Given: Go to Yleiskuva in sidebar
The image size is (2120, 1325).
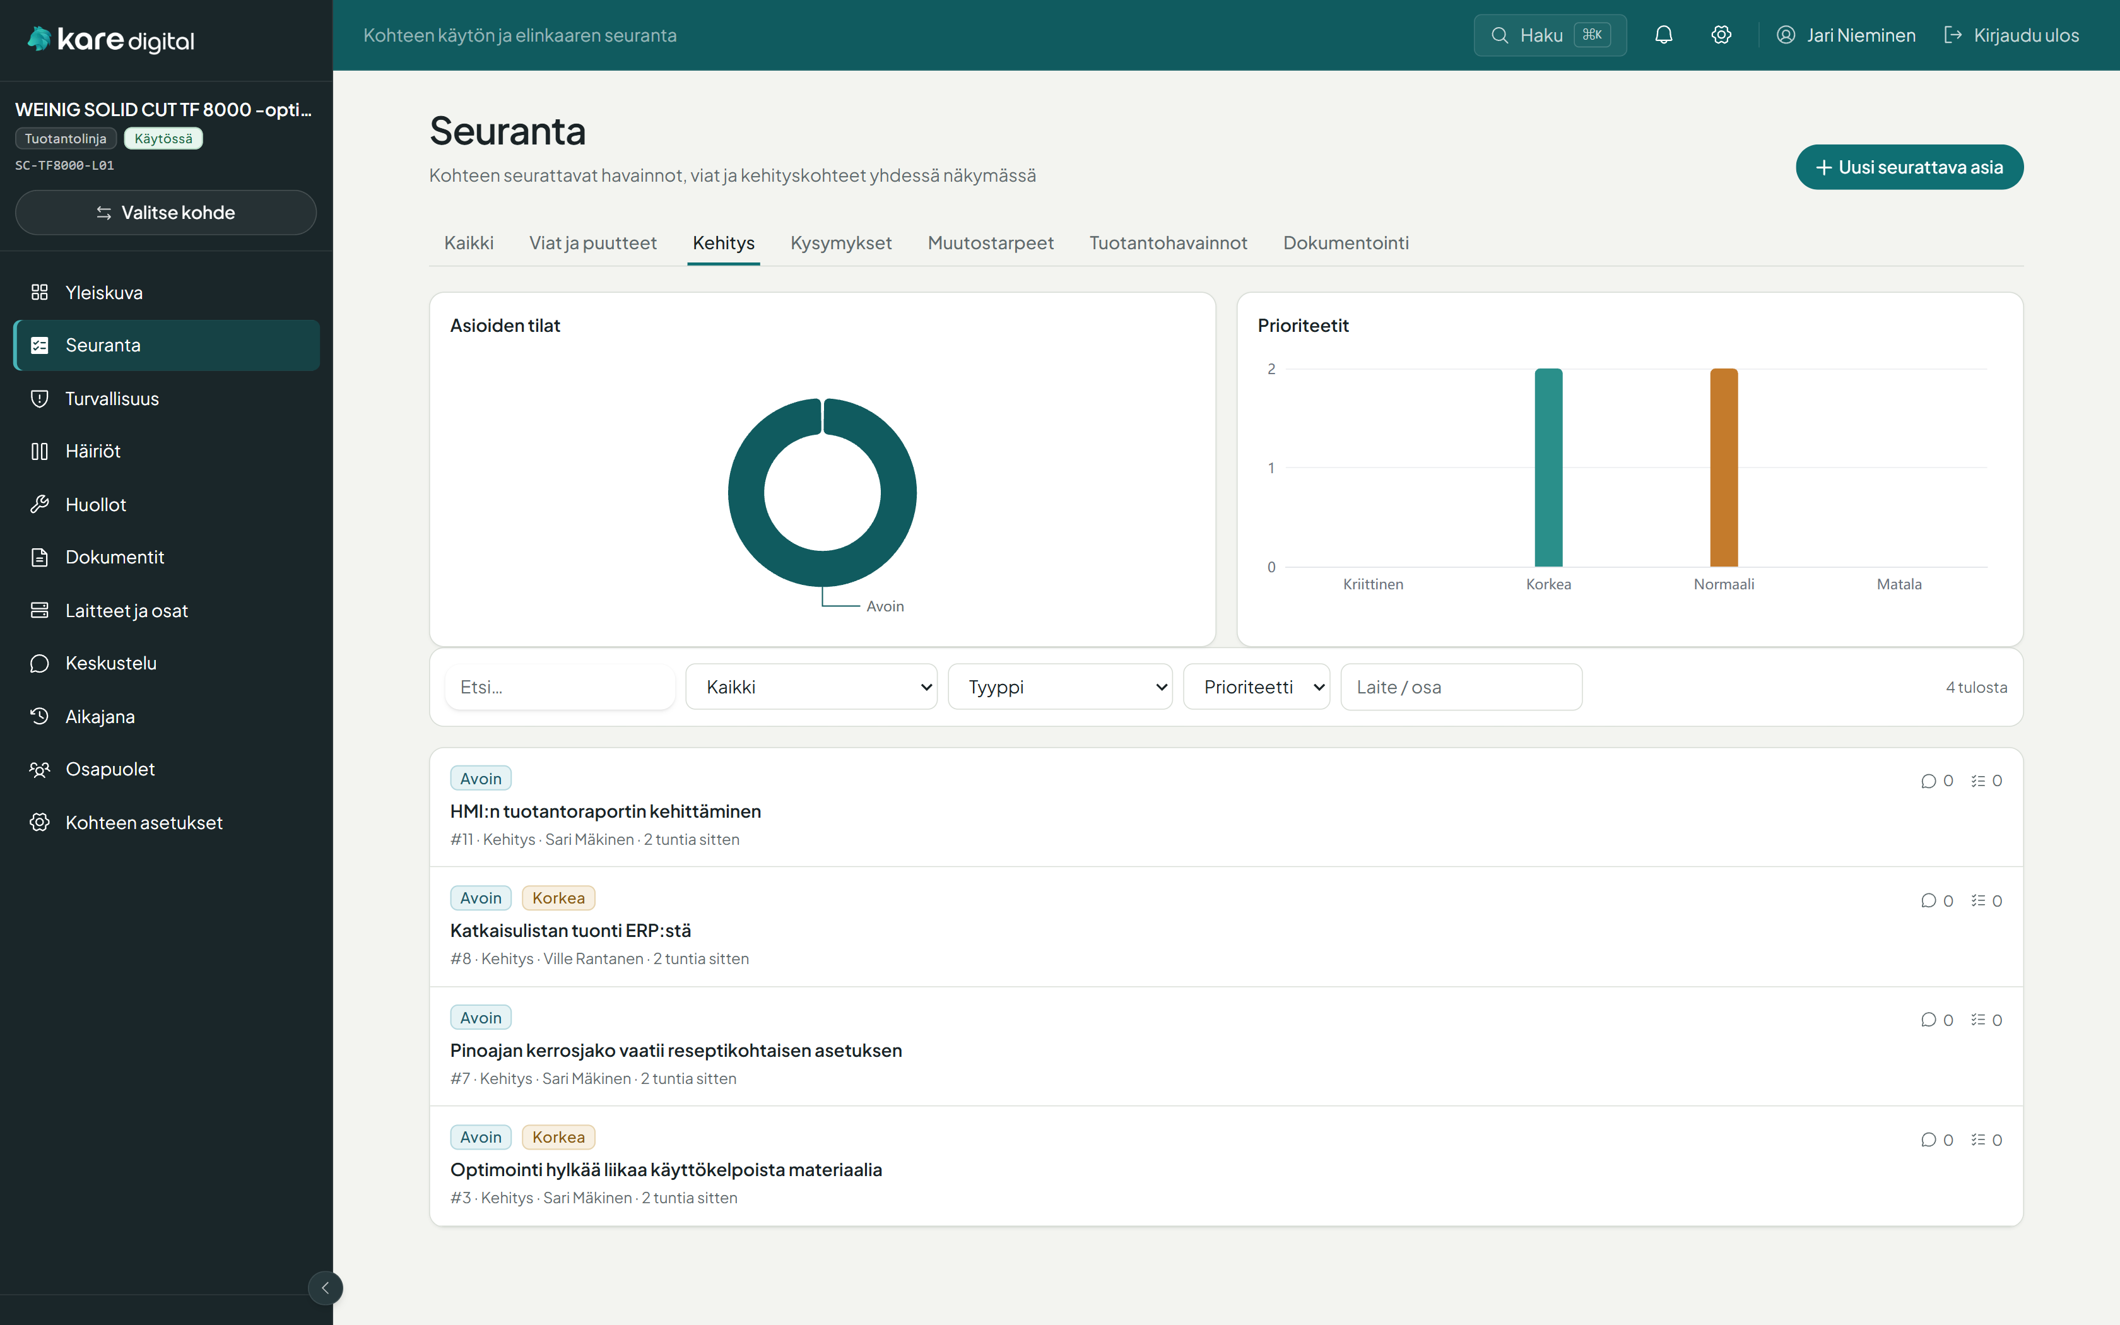Looking at the screenshot, I should [167, 291].
